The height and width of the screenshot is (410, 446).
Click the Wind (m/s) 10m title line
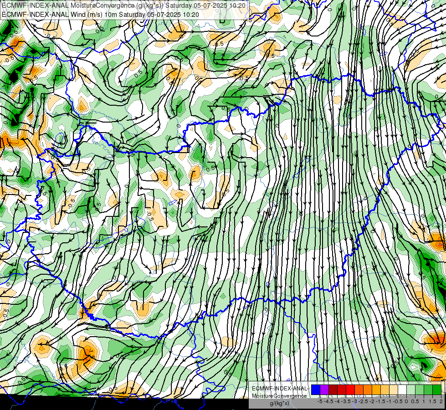[x=100, y=15]
